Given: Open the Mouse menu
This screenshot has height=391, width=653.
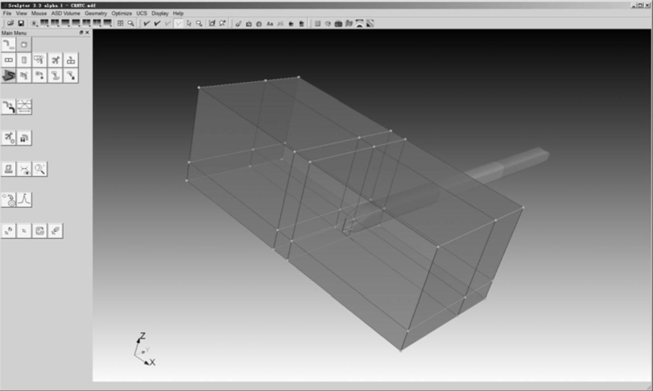Looking at the screenshot, I should click(39, 13).
